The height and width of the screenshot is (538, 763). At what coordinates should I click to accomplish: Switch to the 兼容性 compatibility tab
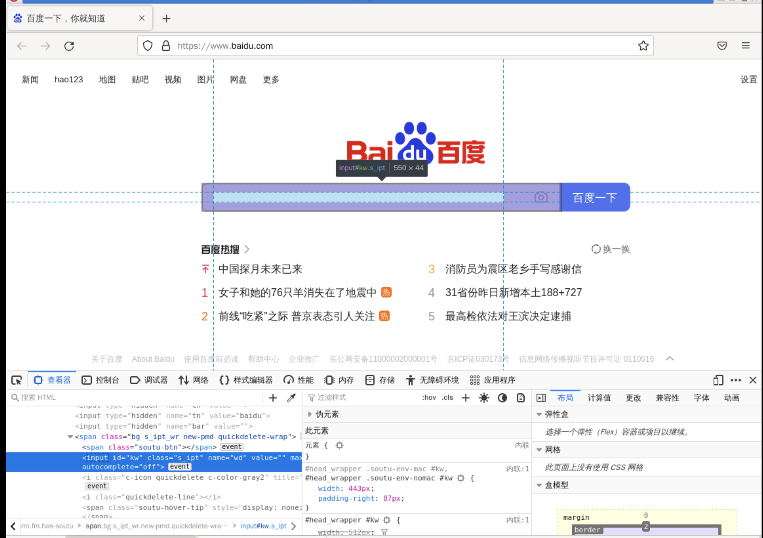click(x=667, y=397)
